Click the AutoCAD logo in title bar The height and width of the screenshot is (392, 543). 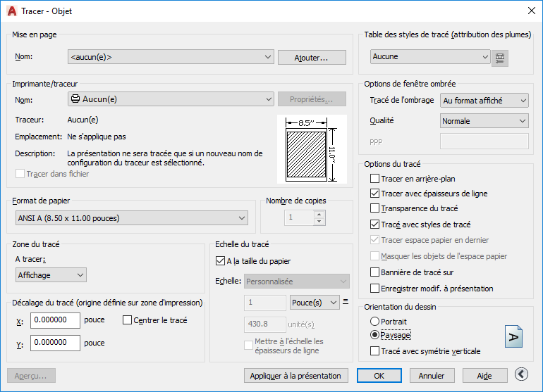pyautogui.click(x=12, y=11)
